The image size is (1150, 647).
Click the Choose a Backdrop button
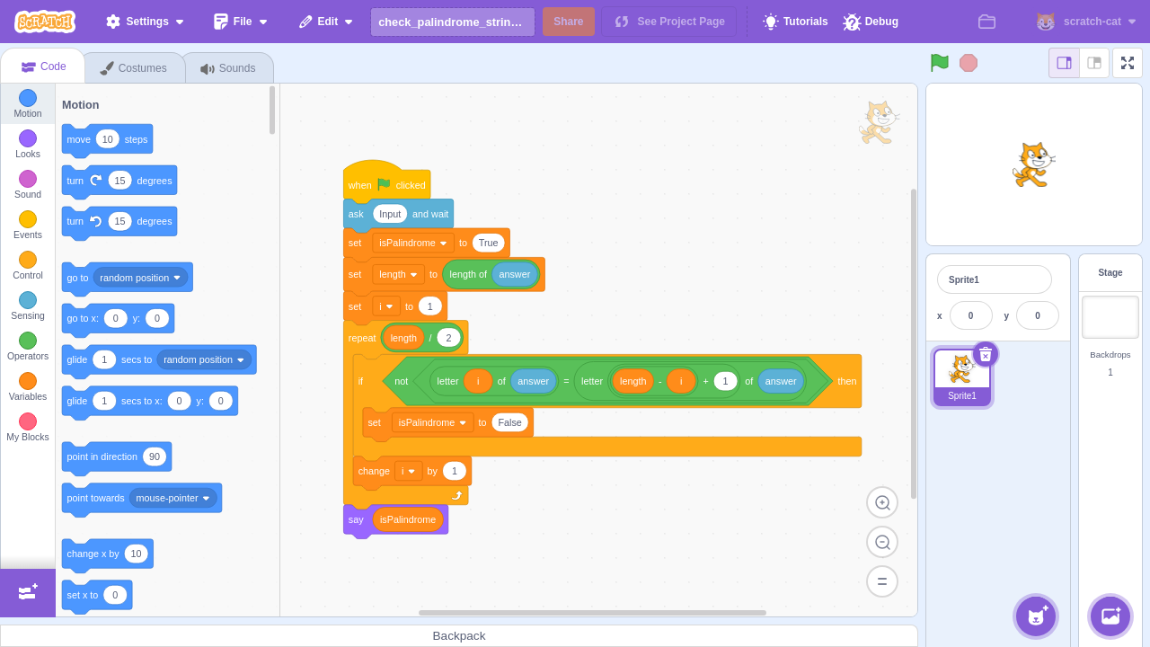click(1110, 616)
